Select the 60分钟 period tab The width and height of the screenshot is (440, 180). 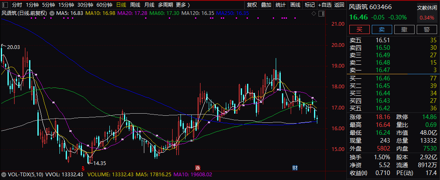pyautogui.click(x=104, y=5)
